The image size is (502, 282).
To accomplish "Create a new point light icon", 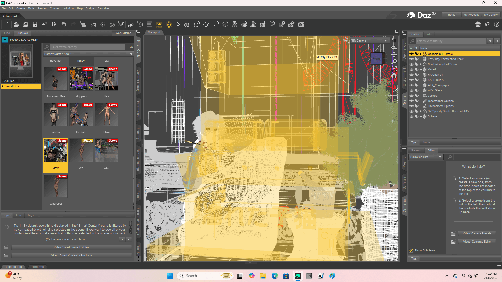I will coord(102,25).
